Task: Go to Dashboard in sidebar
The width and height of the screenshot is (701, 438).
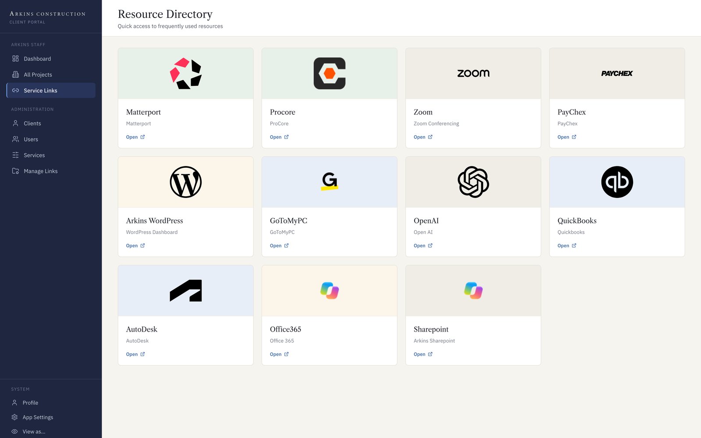Action: click(51, 59)
